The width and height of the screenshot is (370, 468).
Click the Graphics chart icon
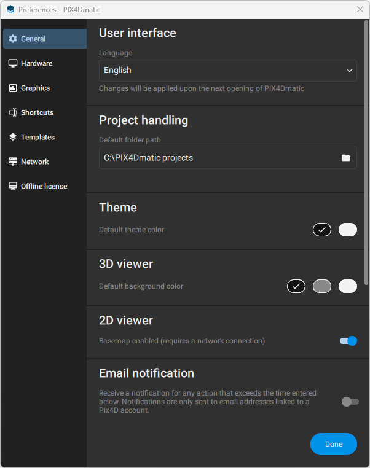(13, 88)
